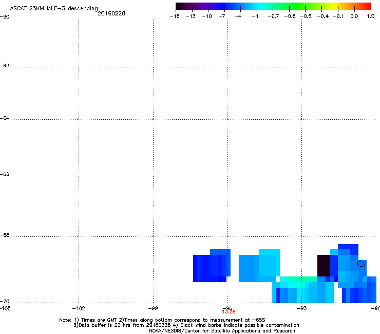The height and width of the screenshot is (334, 380).
Task: Click the -60 latitude axis label
Action: coord(5,17)
